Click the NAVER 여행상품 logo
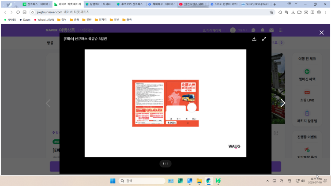The width and height of the screenshot is (331, 186). pos(60,30)
